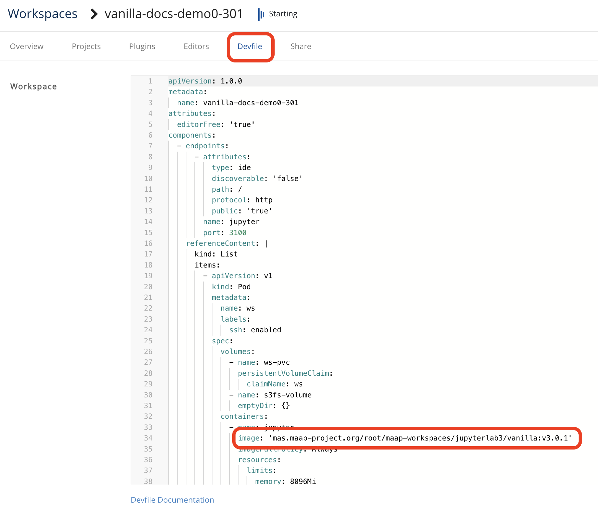
Task: Switch to the Projects tab
Action: pyautogui.click(x=86, y=46)
